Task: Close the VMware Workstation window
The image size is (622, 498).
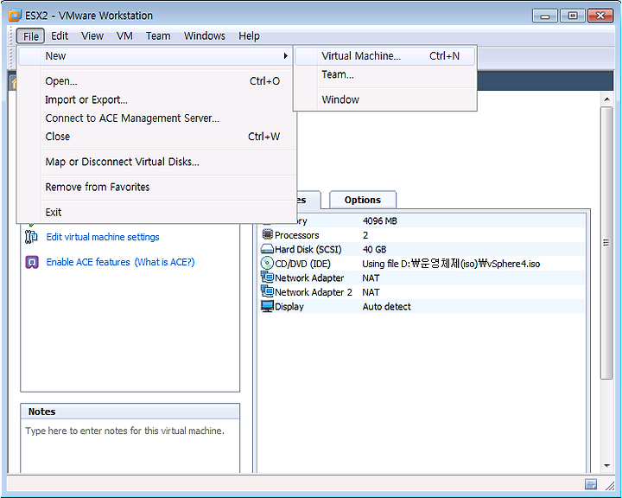Action: pos(600,16)
